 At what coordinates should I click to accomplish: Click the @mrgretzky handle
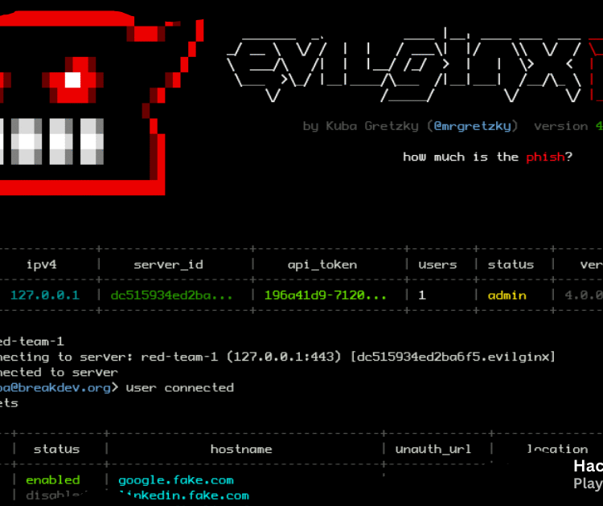472,126
